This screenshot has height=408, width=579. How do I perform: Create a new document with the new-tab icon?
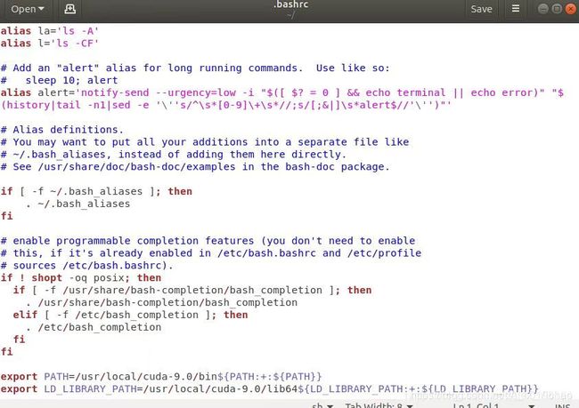[69, 9]
